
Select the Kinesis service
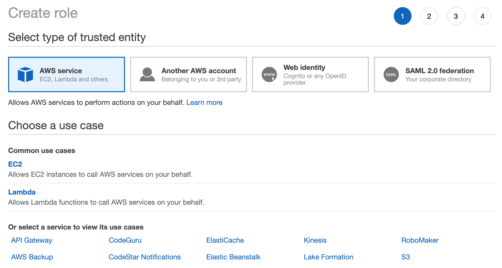[315, 240]
